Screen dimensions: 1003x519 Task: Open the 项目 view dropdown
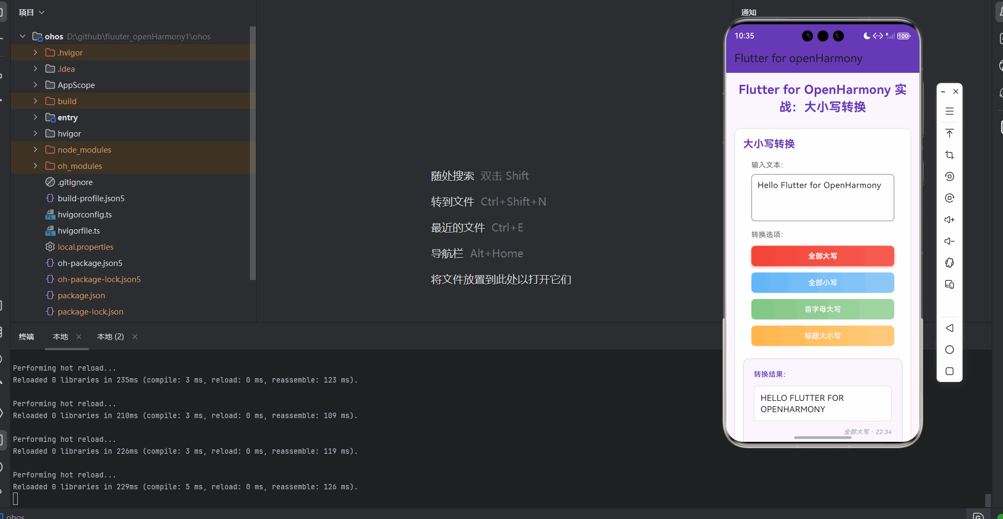pos(31,12)
